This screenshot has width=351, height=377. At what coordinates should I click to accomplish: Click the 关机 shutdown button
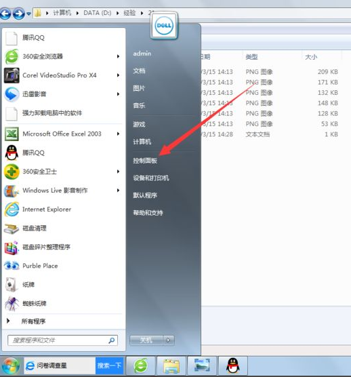pos(146,340)
